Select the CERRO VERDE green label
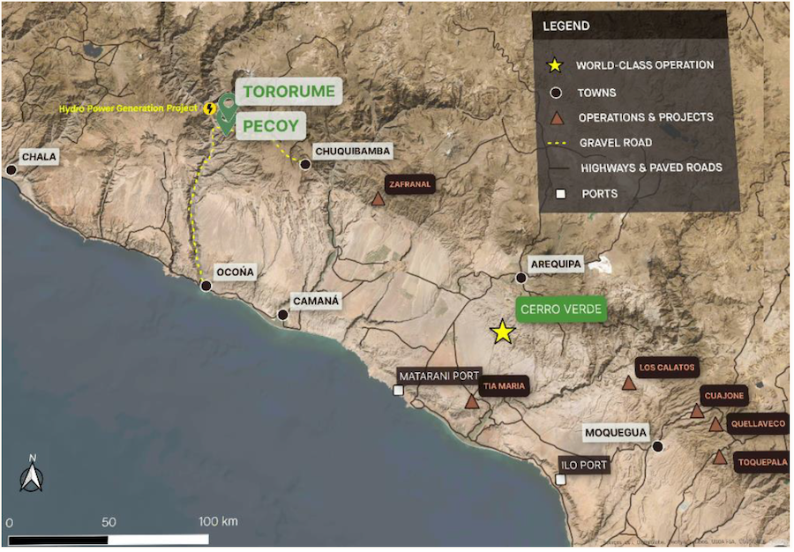 (560, 310)
